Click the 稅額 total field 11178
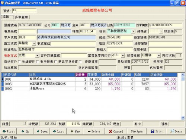 click(73, 124)
